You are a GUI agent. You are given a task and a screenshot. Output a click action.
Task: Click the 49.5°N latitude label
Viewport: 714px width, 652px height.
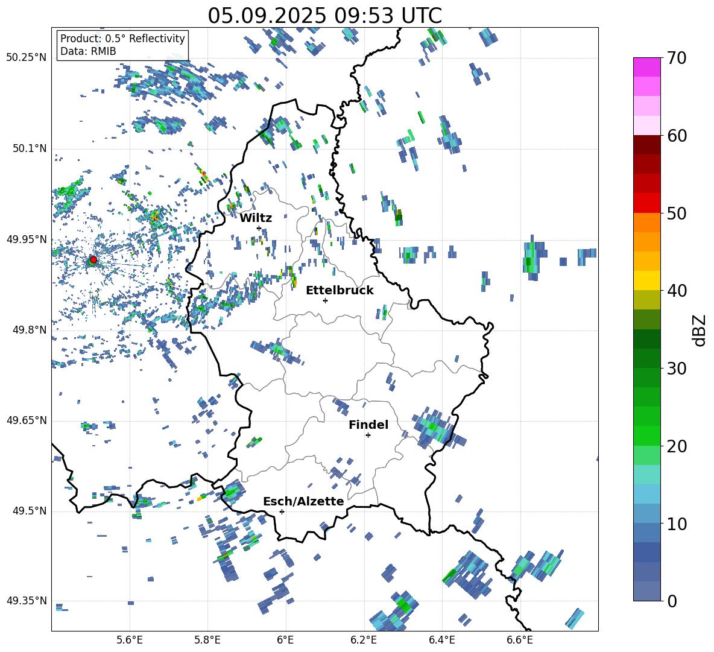[29, 511]
